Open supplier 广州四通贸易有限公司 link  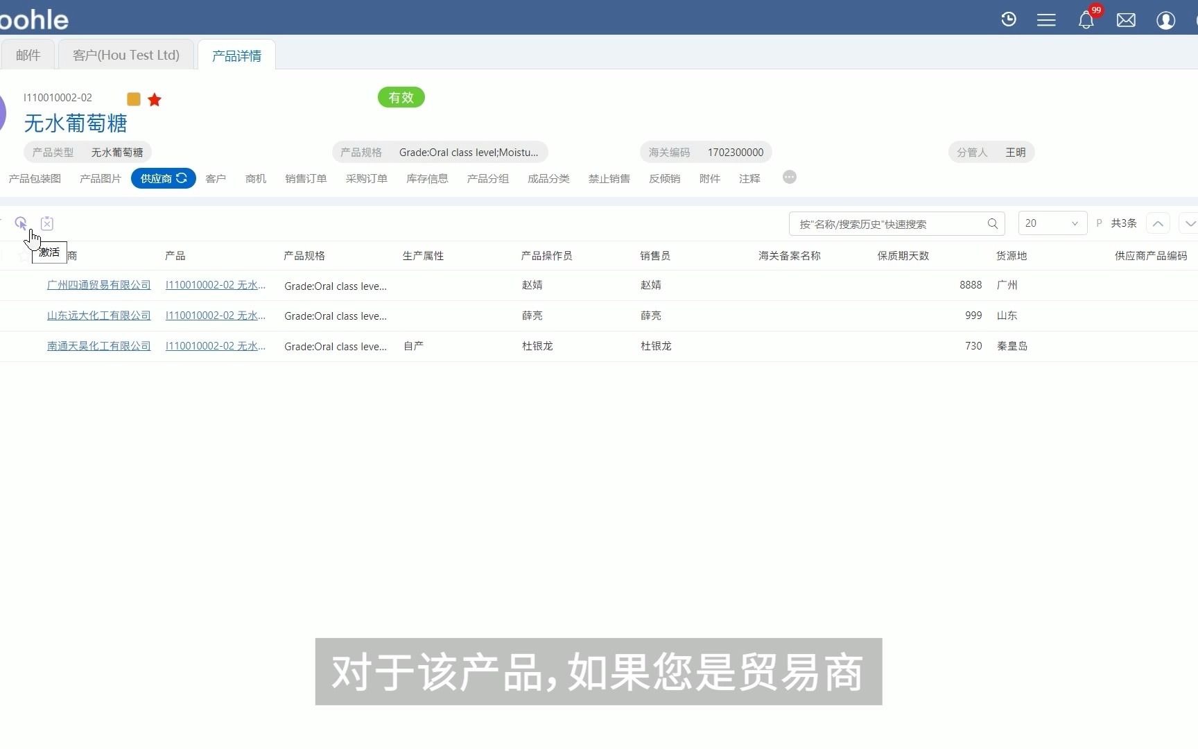coord(98,284)
